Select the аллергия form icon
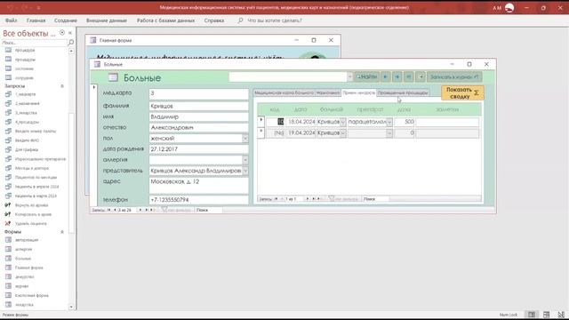 (x=8, y=249)
